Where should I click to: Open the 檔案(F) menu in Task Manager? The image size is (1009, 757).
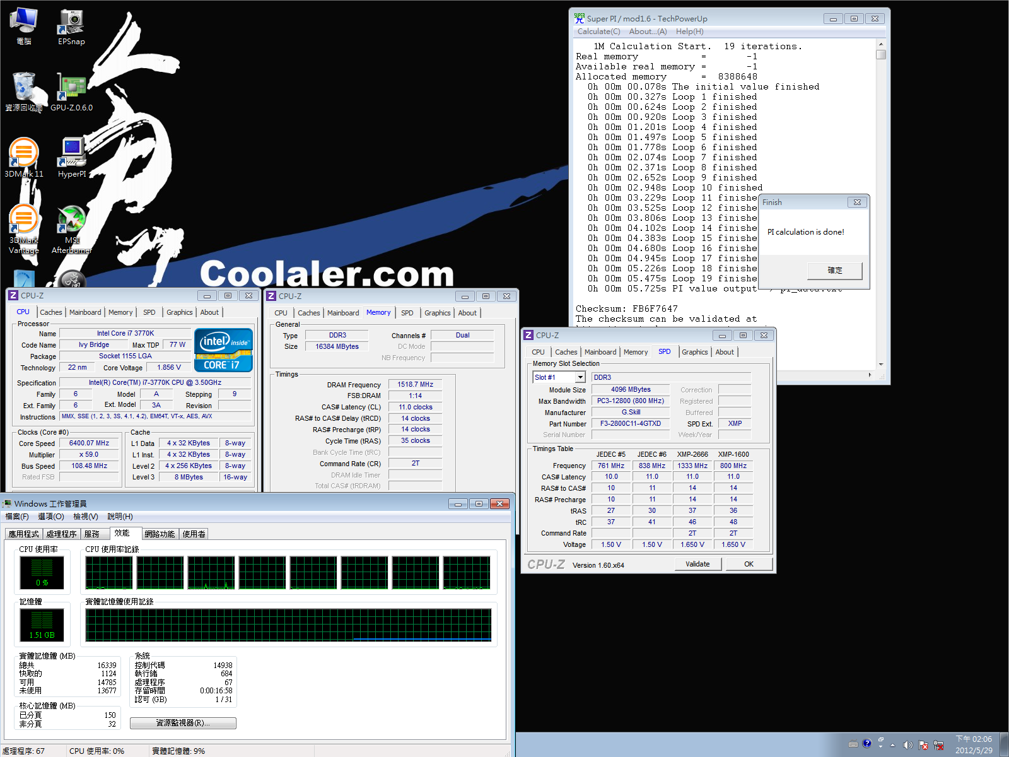click(x=17, y=517)
